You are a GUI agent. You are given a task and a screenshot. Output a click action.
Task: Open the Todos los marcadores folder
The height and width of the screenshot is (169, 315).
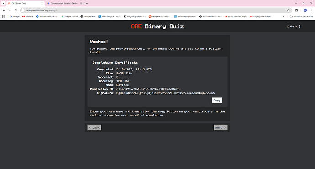point(301,16)
